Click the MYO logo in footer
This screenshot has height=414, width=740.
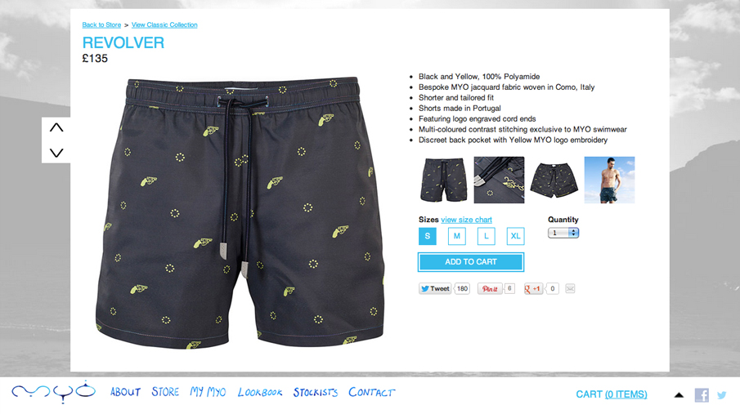pyautogui.click(x=54, y=391)
